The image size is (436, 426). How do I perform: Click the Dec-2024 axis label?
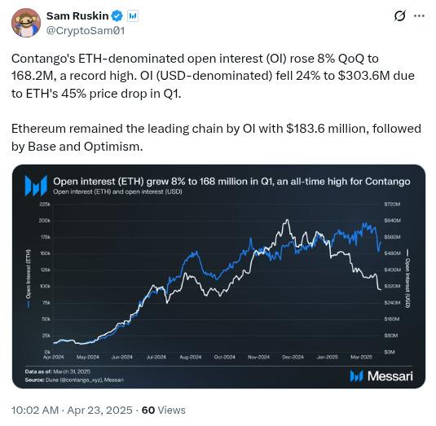[x=293, y=357]
